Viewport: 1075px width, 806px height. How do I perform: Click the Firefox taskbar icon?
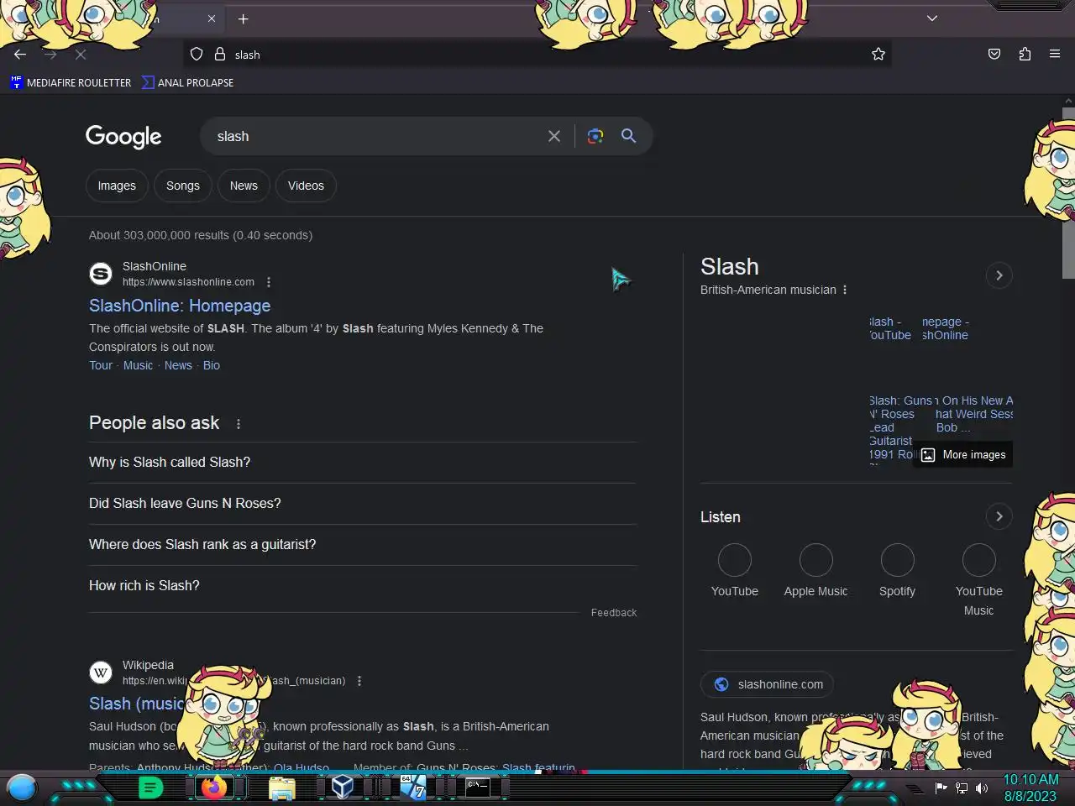214,788
